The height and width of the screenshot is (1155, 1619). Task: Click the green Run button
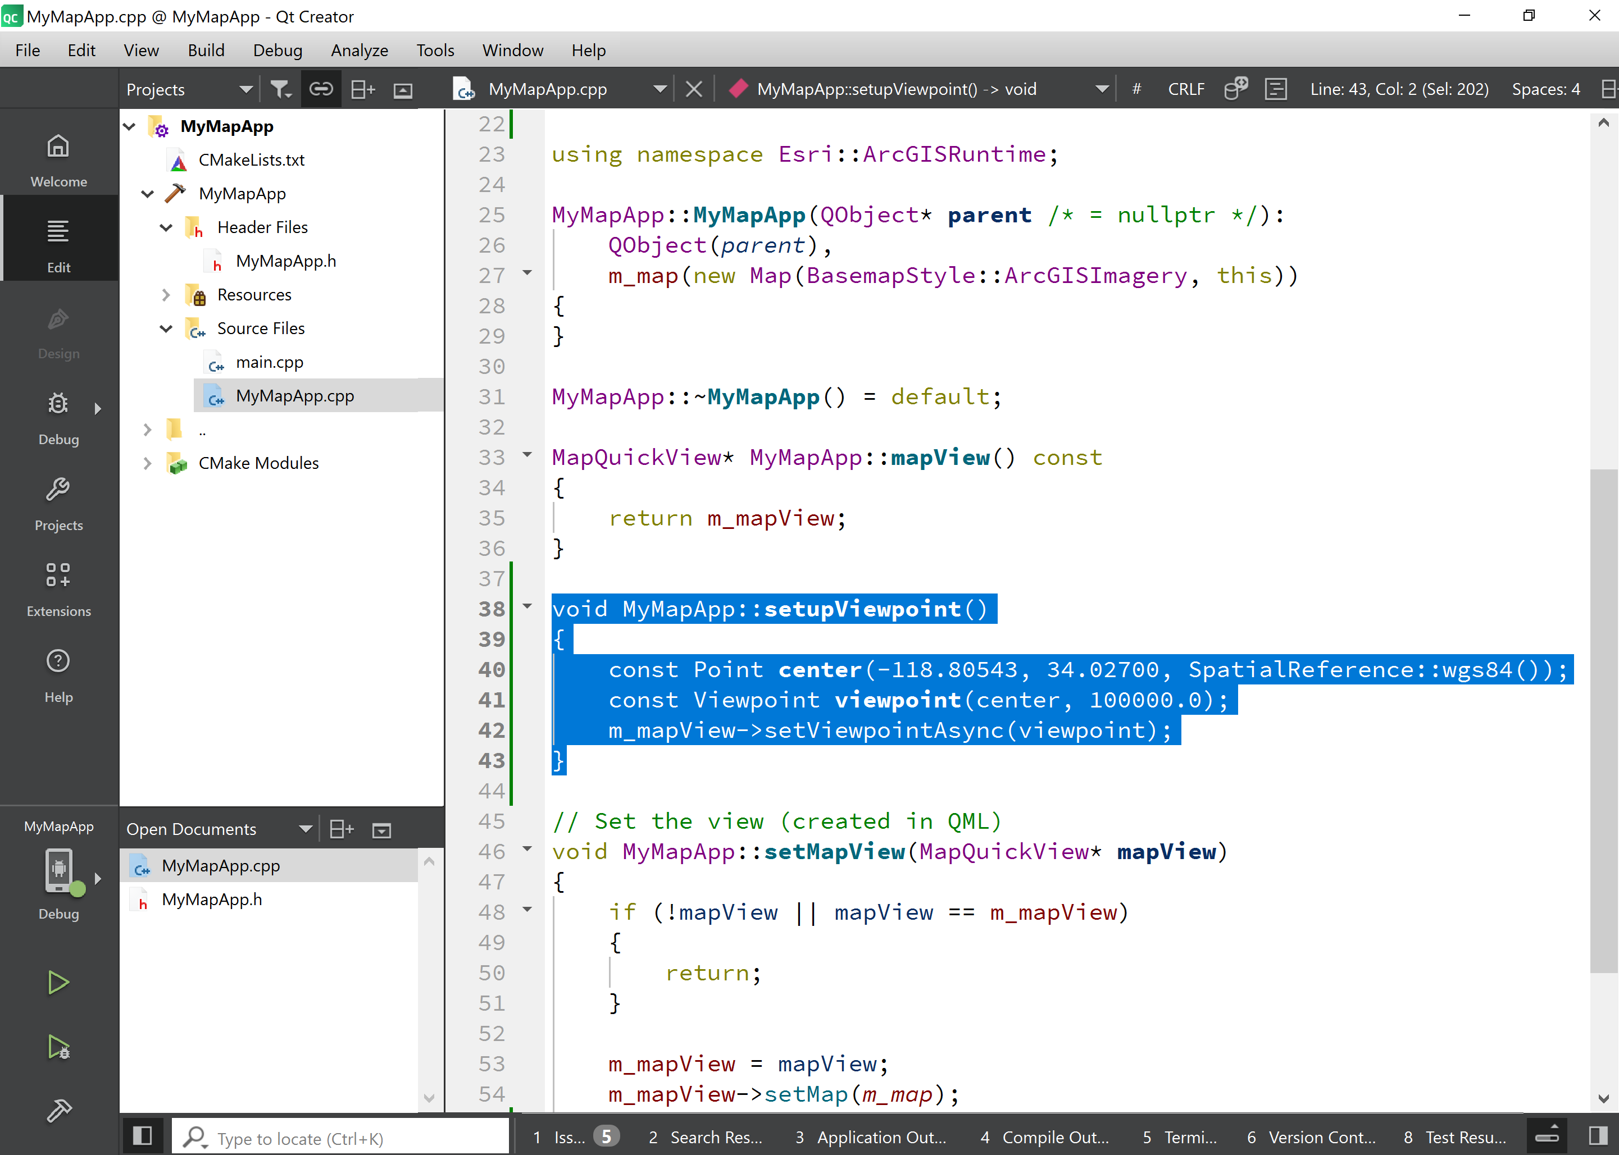[x=58, y=983]
